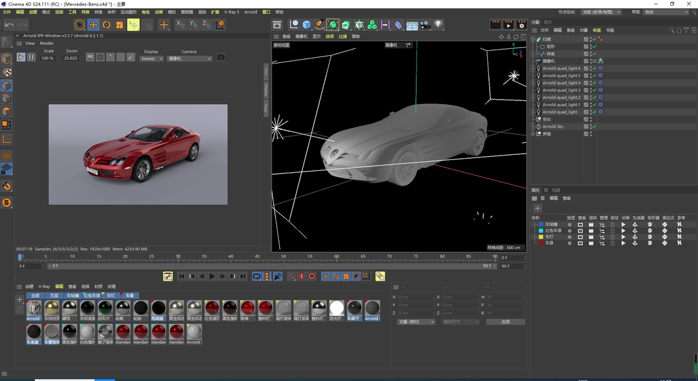Image resolution: width=698 pixels, height=381 pixels.
Task: Open the Arnold menu in menu bar
Action: pyautogui.click(x=251, y=12)
